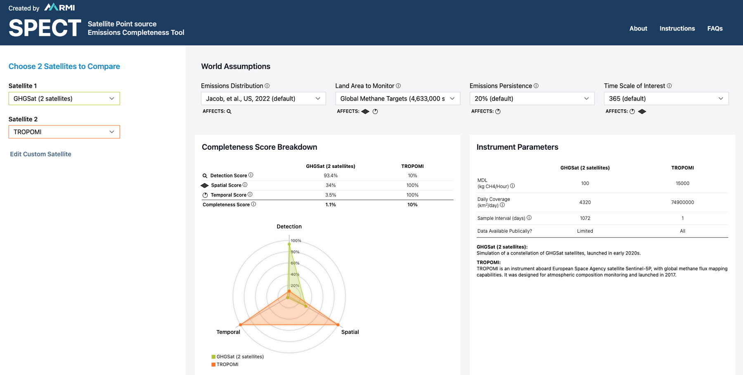Click info icon next to Spatial Score
The image size is (743, 375).
(245, 185)
